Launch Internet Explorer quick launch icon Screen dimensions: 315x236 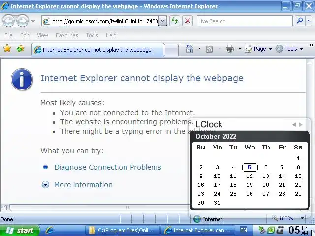(x=49, y=230)
